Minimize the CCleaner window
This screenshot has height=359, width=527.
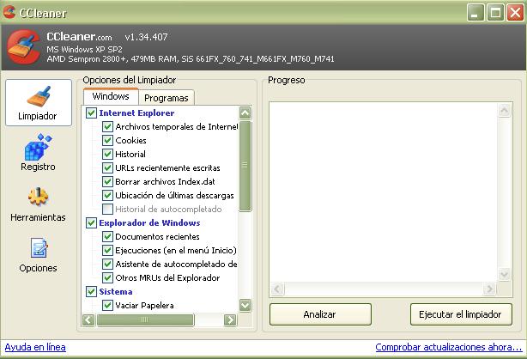(x=476, y=12)
